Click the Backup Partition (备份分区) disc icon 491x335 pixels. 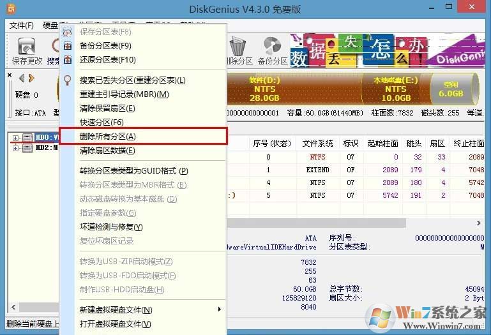273,46
